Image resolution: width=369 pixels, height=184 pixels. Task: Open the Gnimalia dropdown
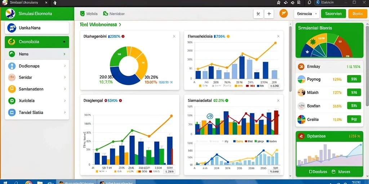[307, 14]
